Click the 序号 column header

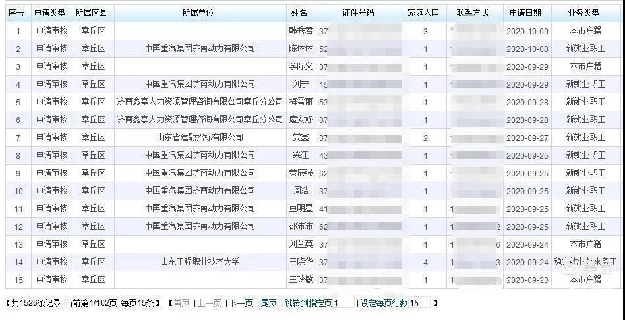click(x=16, y=13)
